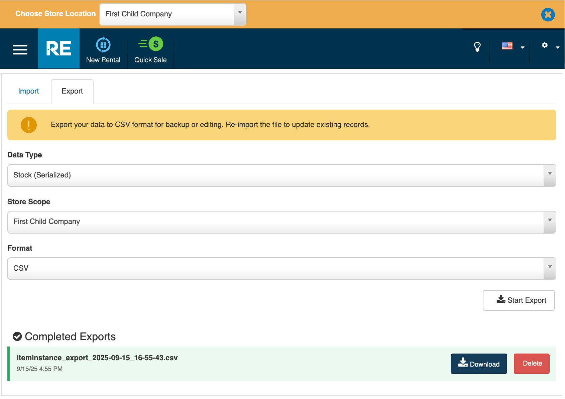Screen dimensions: 565x399
Task: Click the warning exclamation icon
Action: click(29, 125)
